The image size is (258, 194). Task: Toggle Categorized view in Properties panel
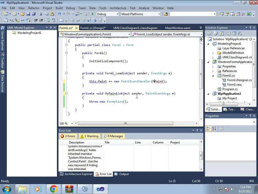tap(208, 129)
